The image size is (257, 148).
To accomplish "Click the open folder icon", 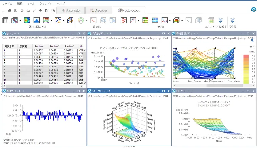I will click(x=10, y=10).
